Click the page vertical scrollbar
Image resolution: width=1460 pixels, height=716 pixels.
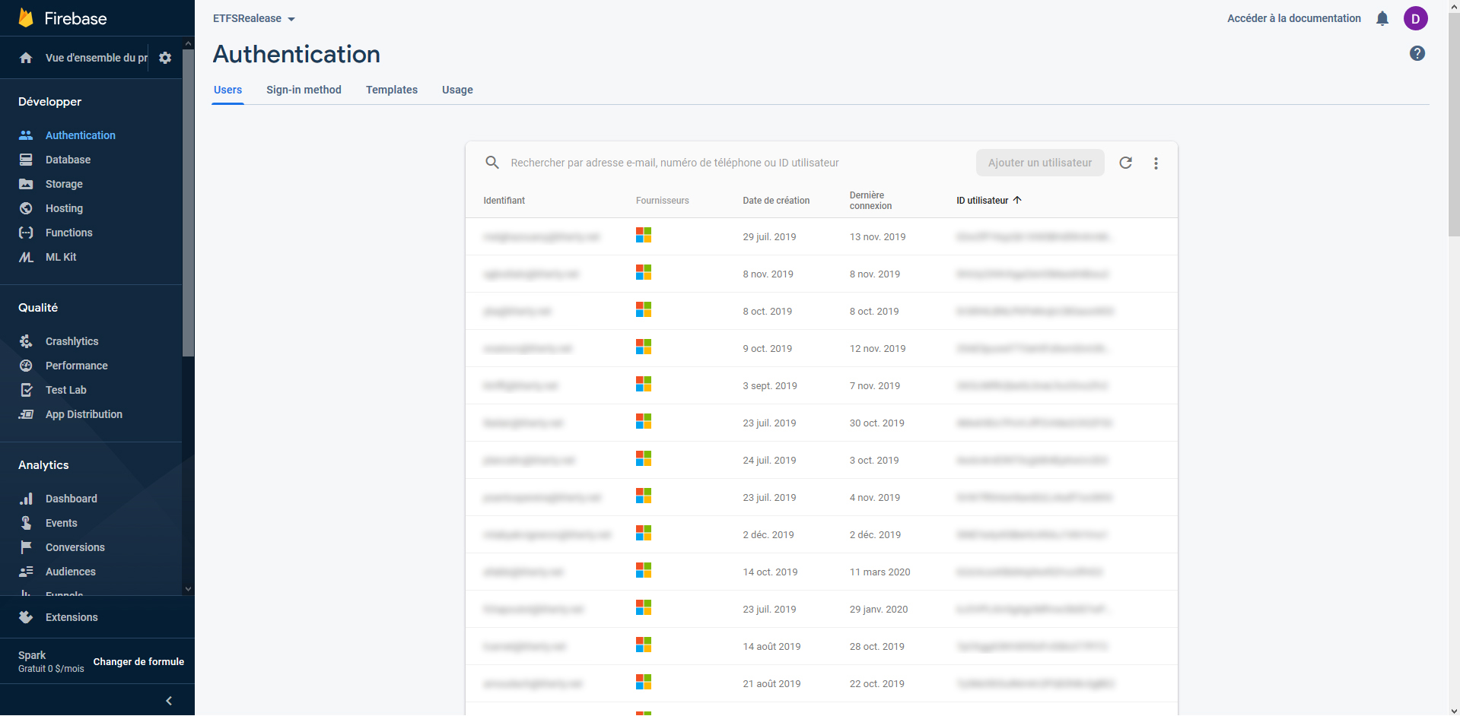point(1454,125)
